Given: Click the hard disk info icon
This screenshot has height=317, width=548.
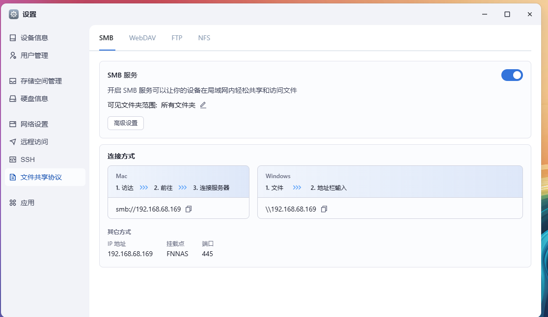Looking at the screenshot, I should click(13, 99).
